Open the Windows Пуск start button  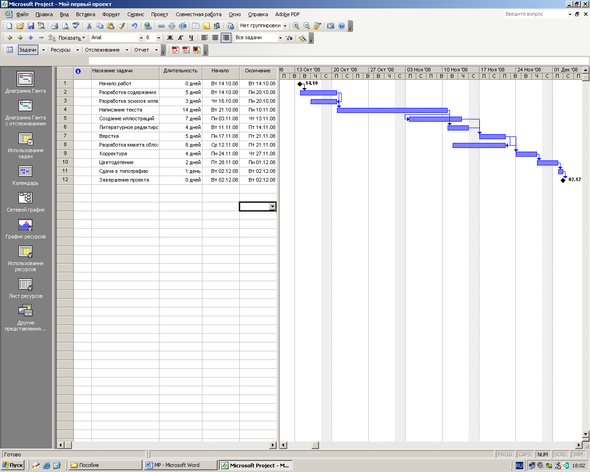12,465
